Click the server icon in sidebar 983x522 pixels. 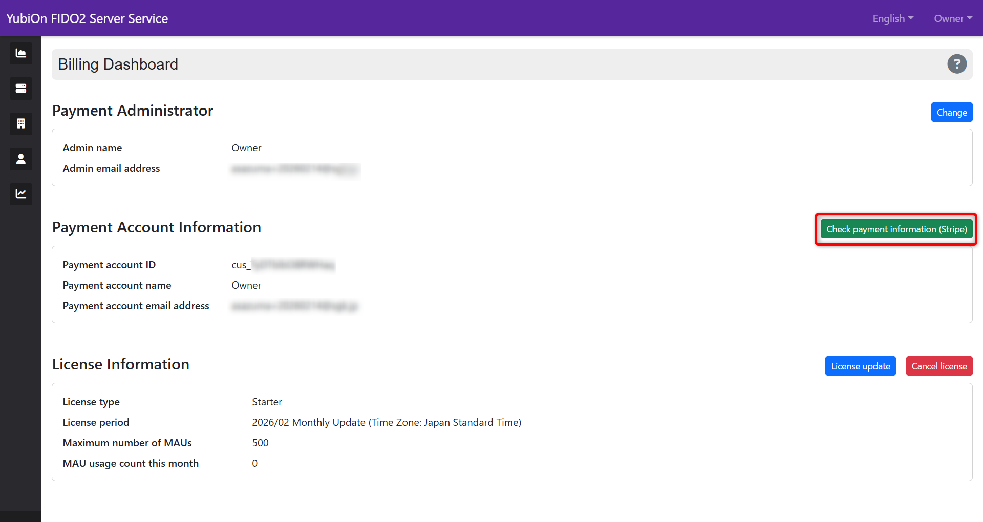coord(20,89)
